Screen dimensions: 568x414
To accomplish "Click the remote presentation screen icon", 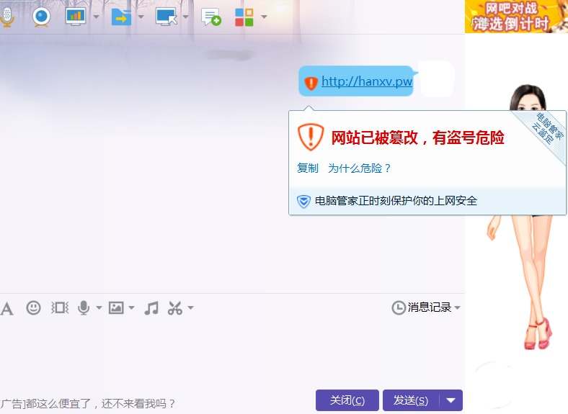I will pos(76,17).
